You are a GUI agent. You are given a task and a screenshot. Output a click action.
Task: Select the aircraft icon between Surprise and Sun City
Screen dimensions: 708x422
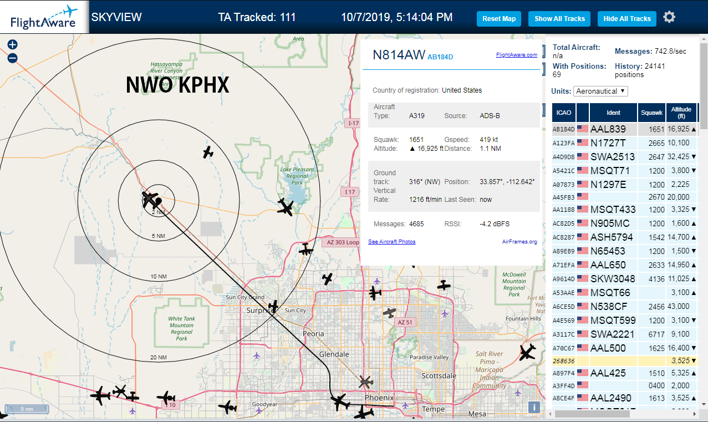click(273, 306)
